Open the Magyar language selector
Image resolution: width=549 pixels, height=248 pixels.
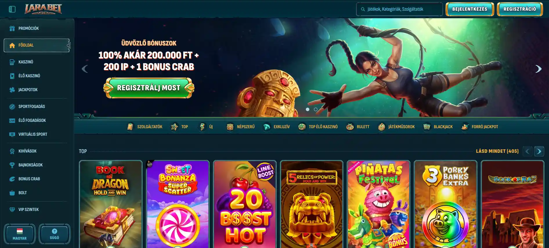pos(20,234)
